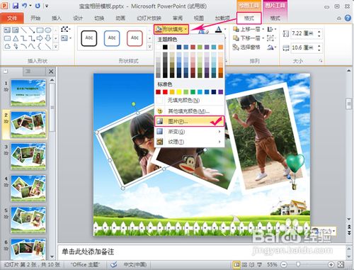Viewport: 354px width, 270px height.
Task: Select the Isosceles Triangle shape
Action: pos(16,38)
